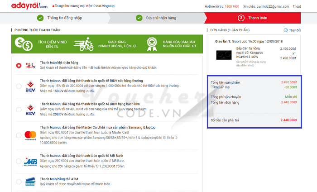Click the MB Bank logo
317x192 pixels.
pos(30,162)
